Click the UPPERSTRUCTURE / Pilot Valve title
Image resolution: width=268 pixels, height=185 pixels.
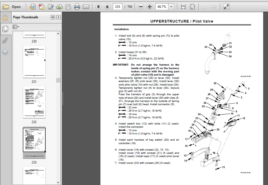coord(182,22)
